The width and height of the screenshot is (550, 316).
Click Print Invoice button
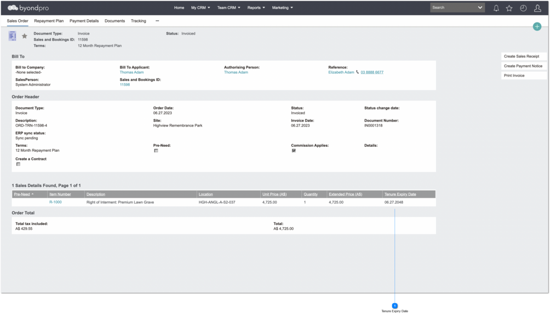tap(524, 76)
